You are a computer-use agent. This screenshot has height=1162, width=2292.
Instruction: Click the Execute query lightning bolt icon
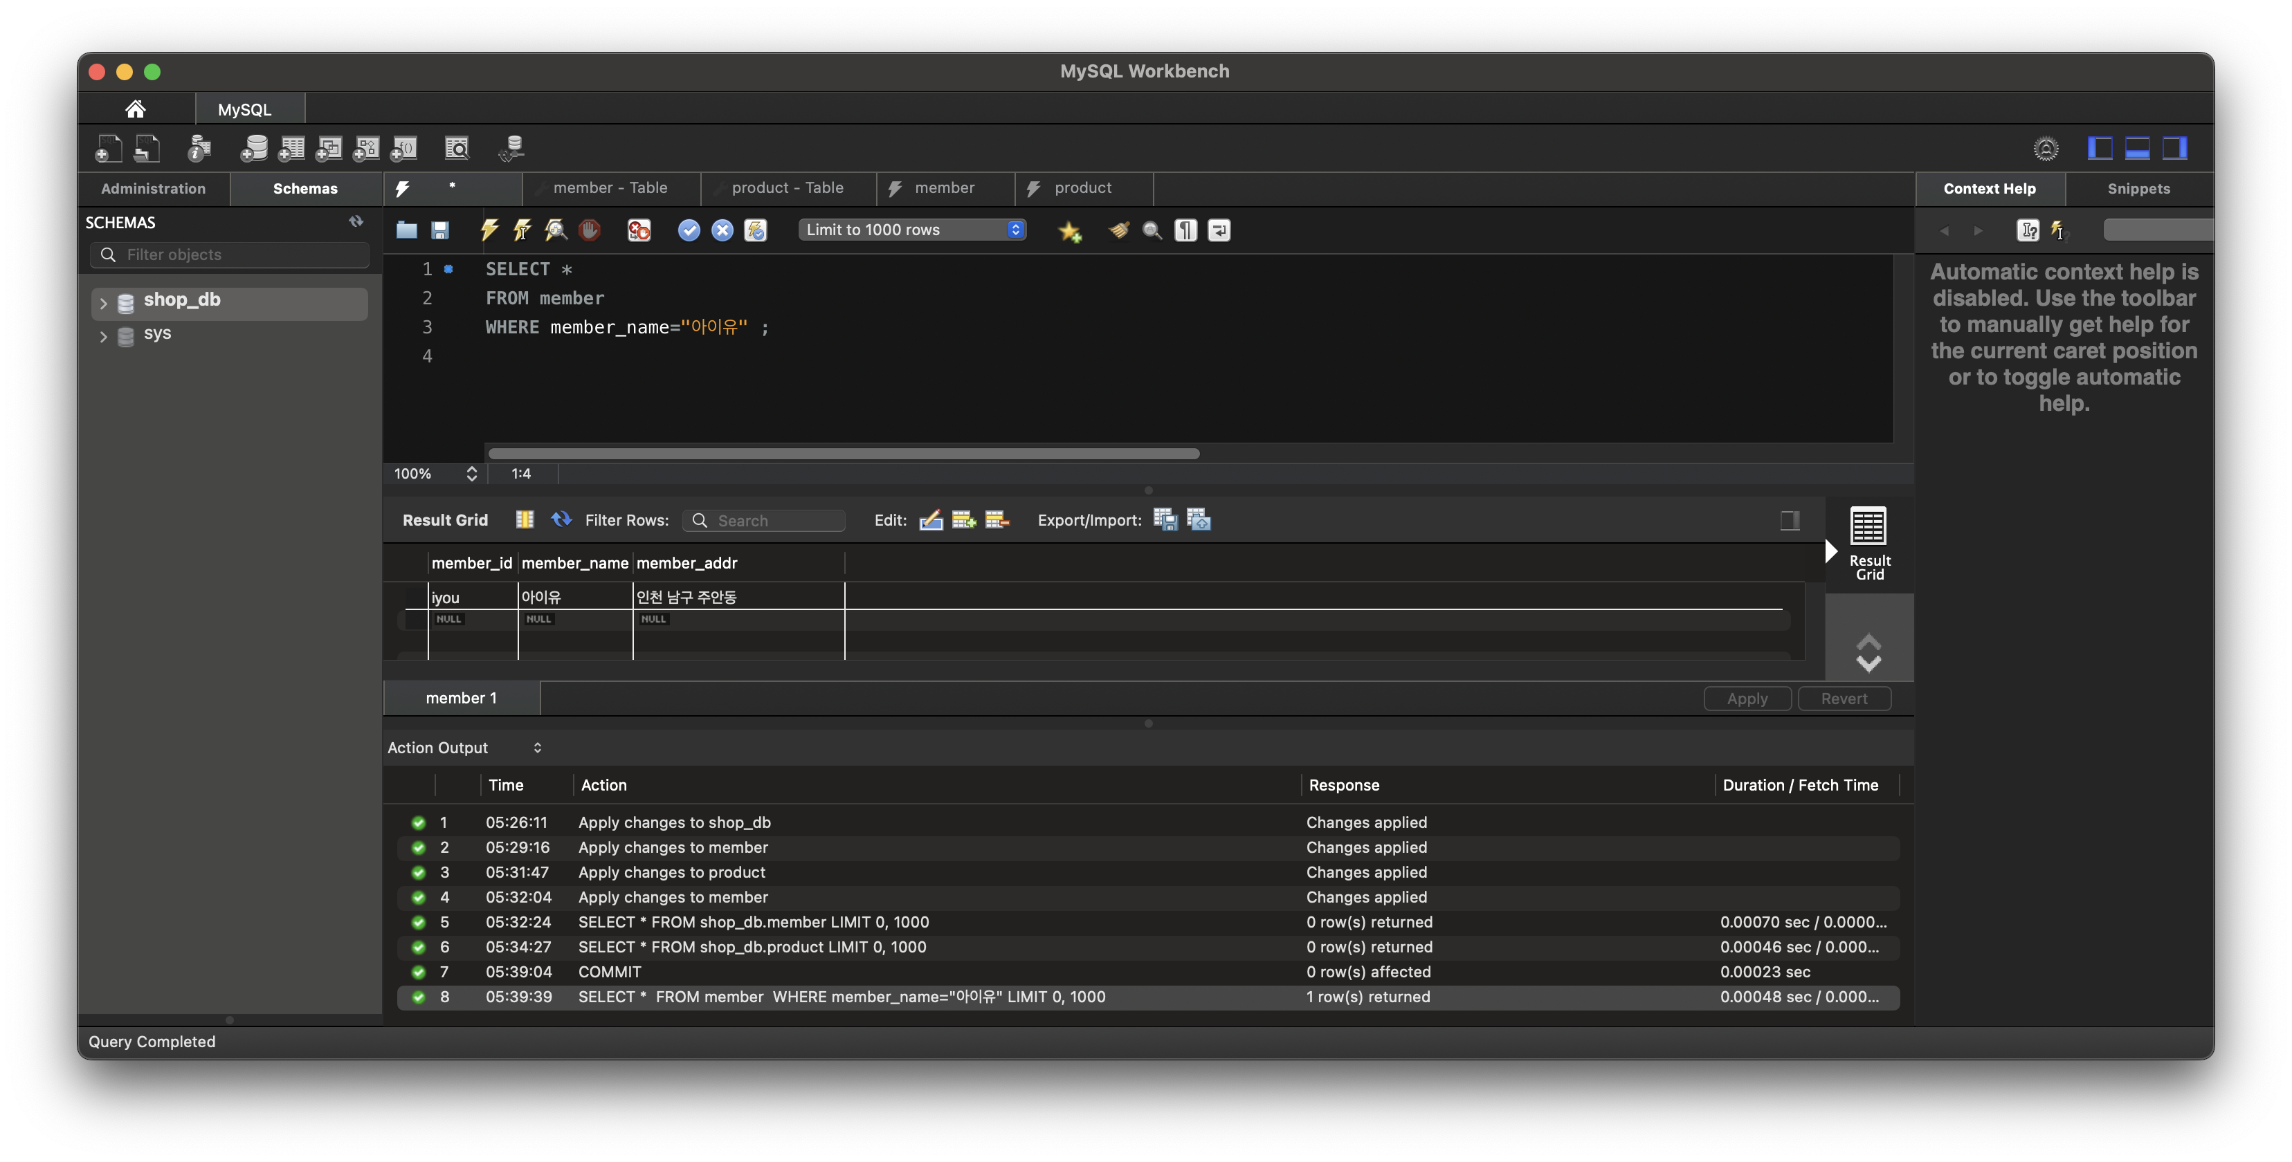tap(489, 230)
